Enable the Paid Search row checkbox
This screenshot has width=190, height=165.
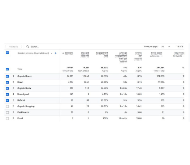tap(7, 112)
